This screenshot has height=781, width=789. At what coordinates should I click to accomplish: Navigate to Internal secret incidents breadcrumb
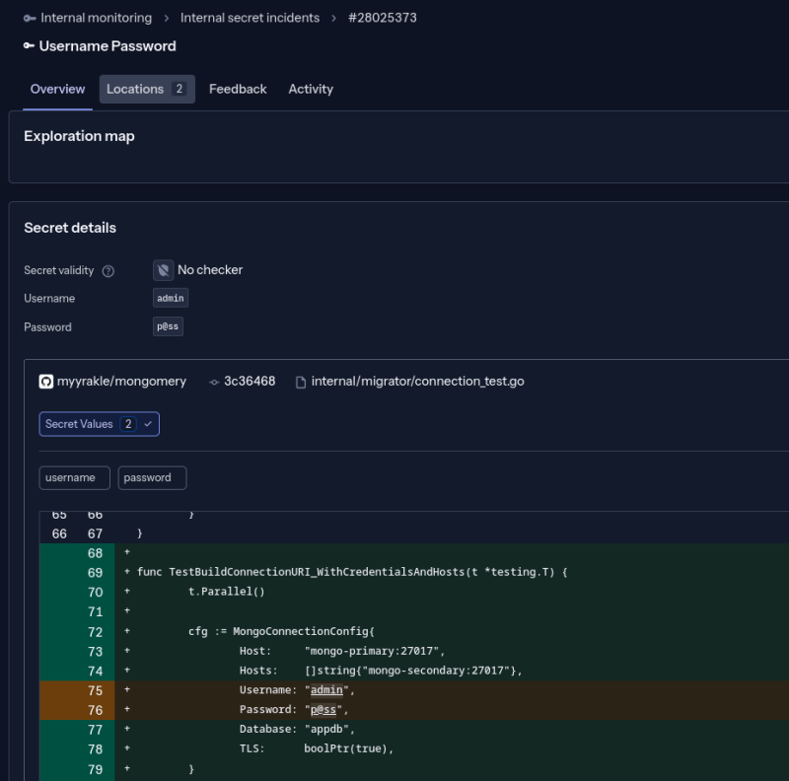(250, 18)
